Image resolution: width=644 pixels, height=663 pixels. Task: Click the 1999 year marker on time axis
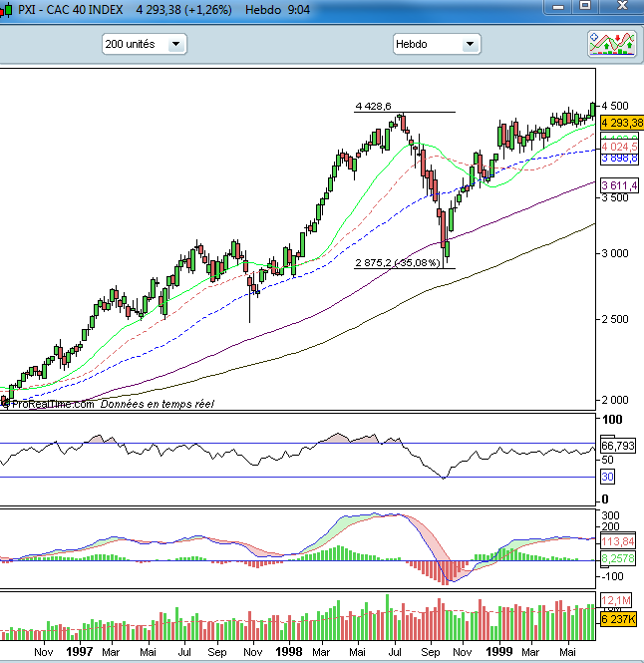tap(499, 652)
